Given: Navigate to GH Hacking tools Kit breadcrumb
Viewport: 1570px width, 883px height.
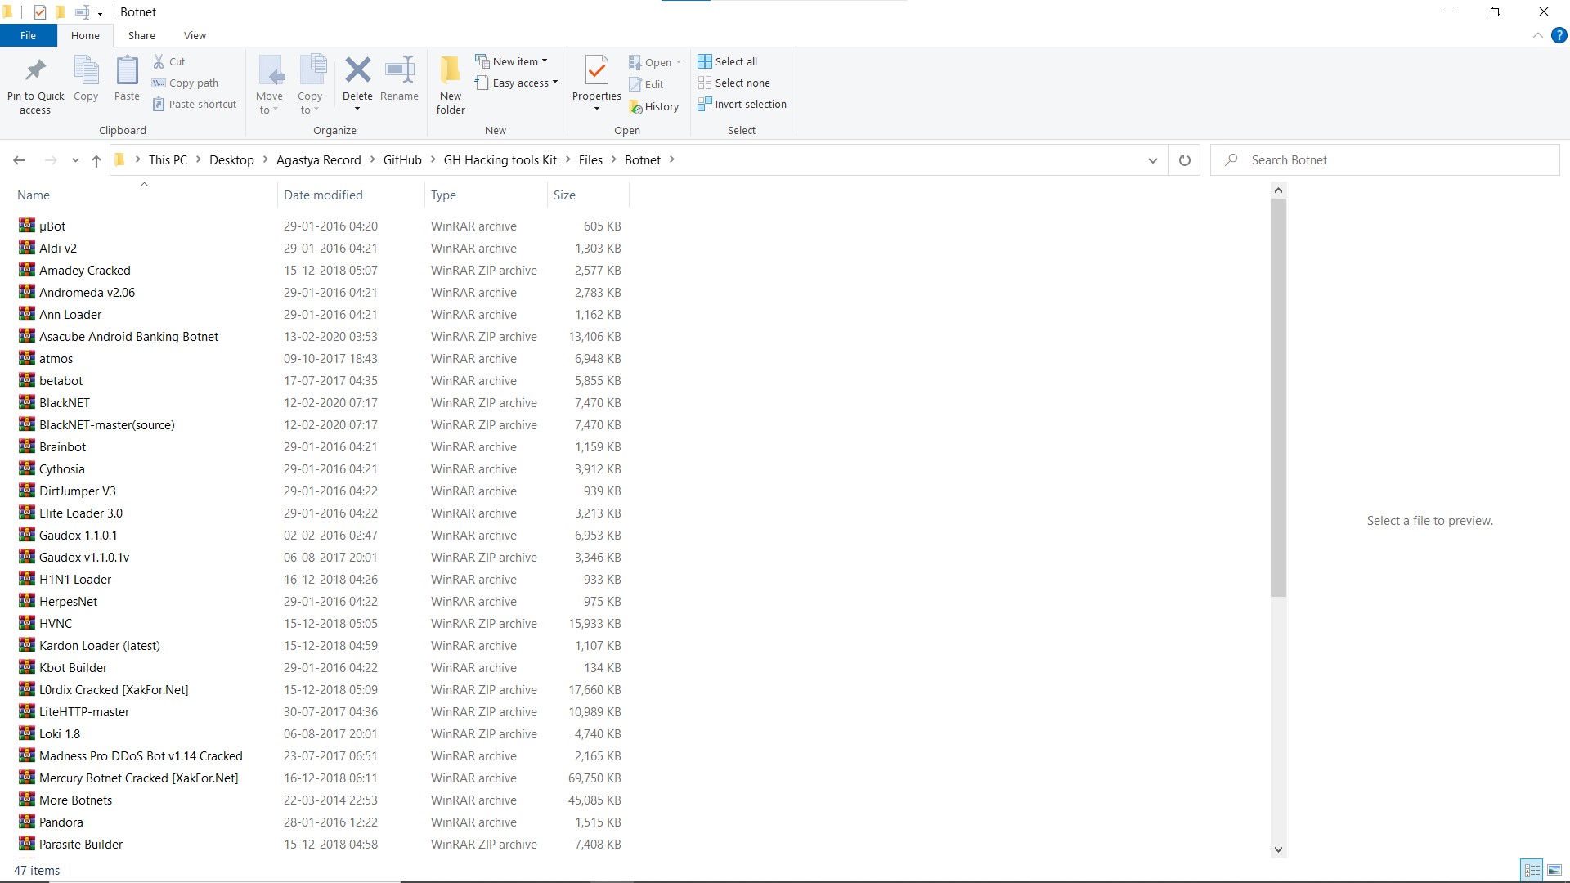Looking at the screenshot, I should tap(500, 159).
